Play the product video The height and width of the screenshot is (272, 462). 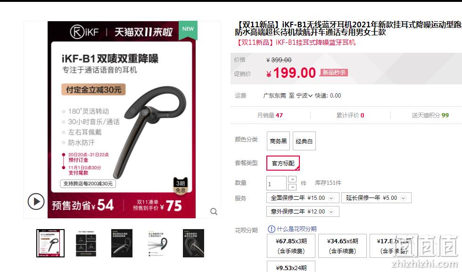pos(36,202)
